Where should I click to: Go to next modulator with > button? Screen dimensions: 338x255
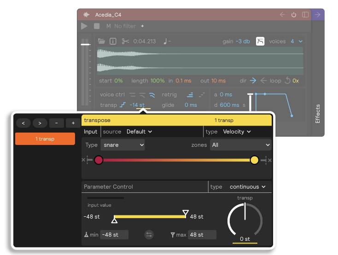tap(40, 123)
